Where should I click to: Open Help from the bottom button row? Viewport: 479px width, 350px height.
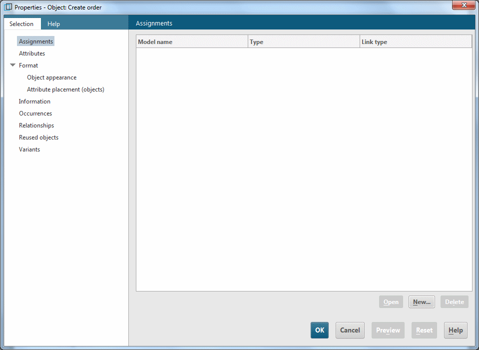(456, 330)
